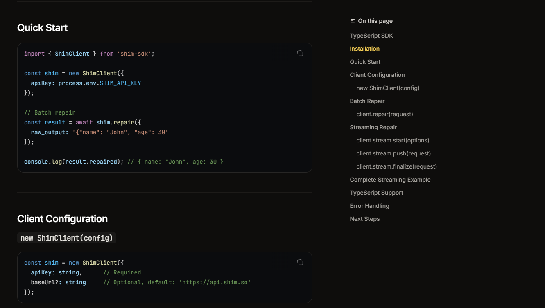Click the On this page list icon

tap(353, 21)
